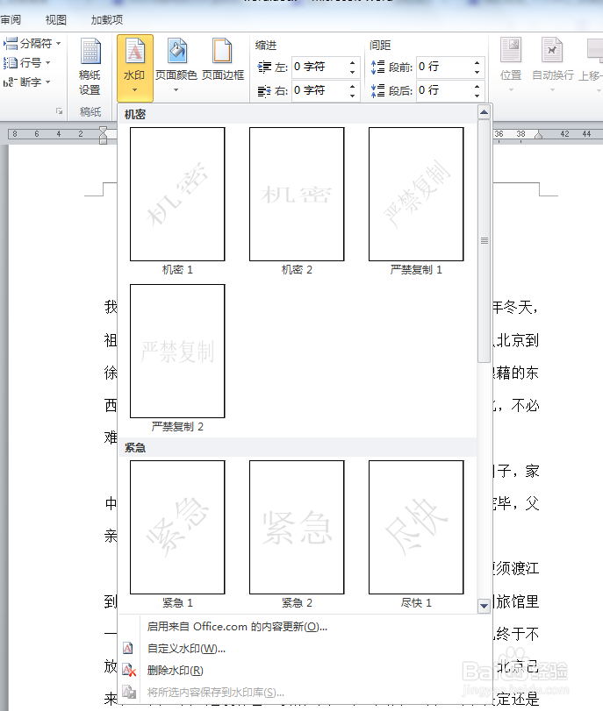The width and height of the screenshot is (603, 711).
Task: Expand the 页面颜色 dropdown arrow
Action: [176, 89]
